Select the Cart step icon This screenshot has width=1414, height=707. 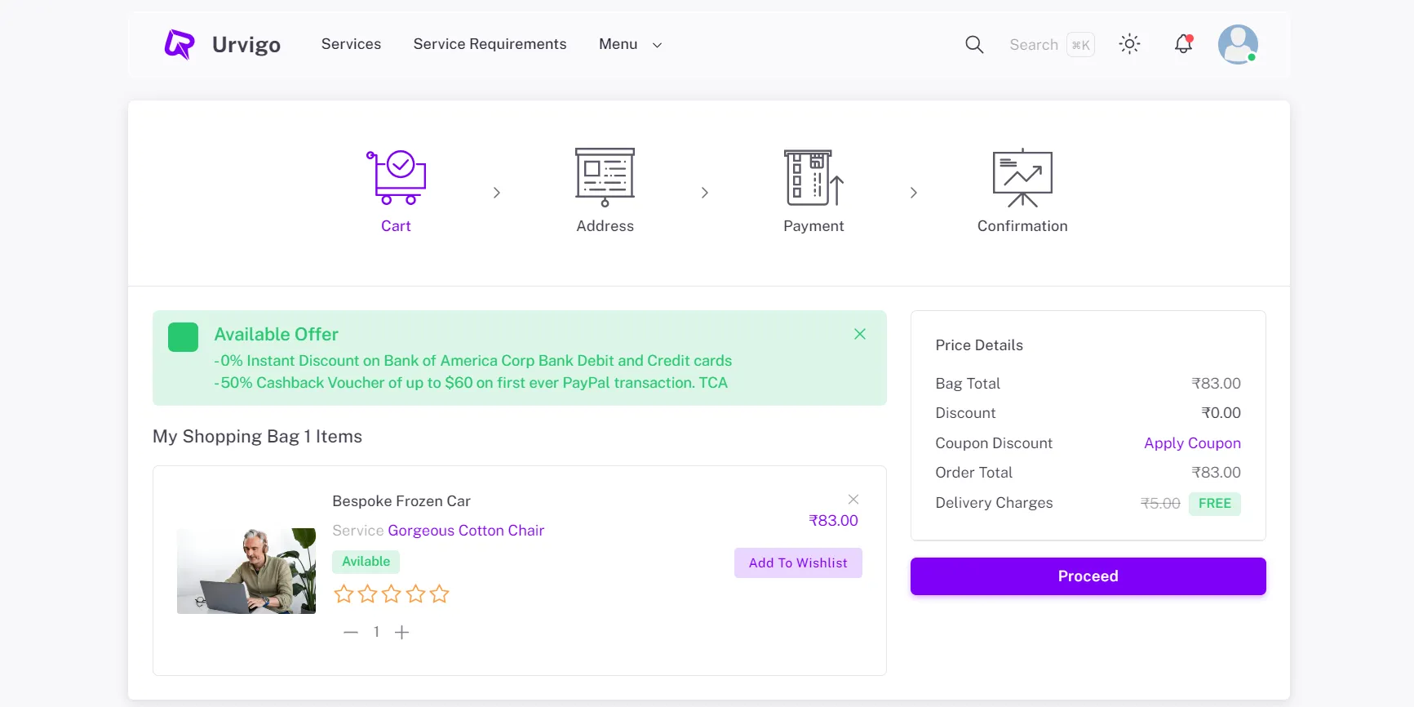pos(397,177)
